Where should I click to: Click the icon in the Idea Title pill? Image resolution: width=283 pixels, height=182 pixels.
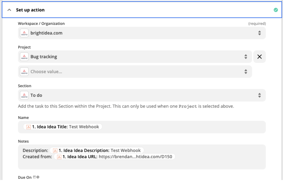click(29, 127)
